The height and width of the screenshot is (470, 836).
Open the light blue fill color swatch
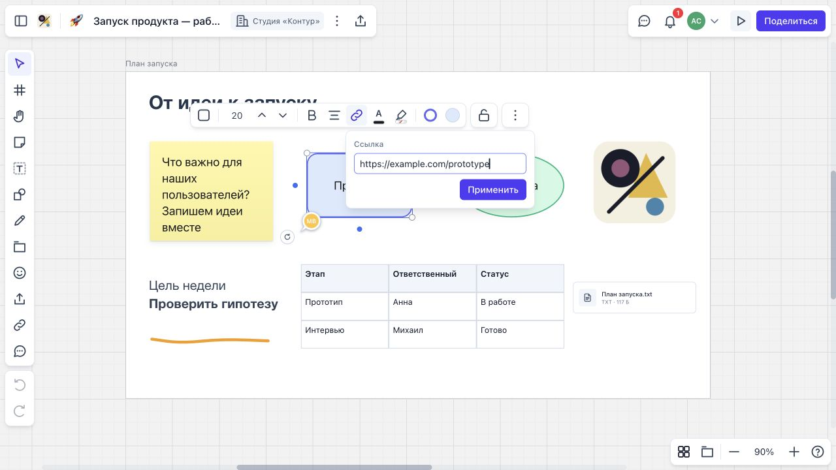click(453, 116)
